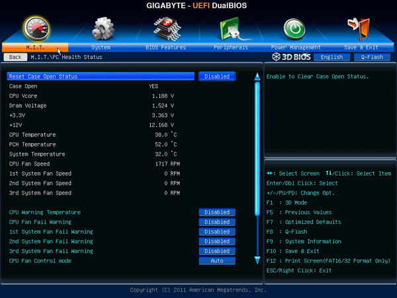Click the 1st System Fan Speed label

click(40, 174)
